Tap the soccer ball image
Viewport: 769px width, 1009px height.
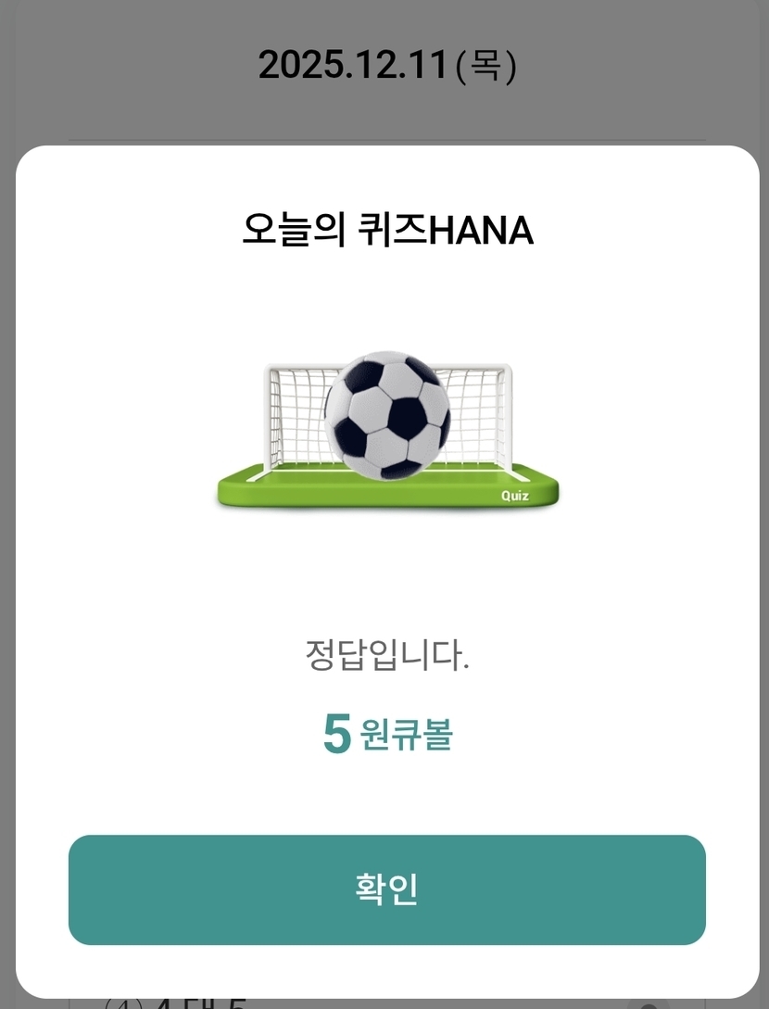click(x=387, y=414)
